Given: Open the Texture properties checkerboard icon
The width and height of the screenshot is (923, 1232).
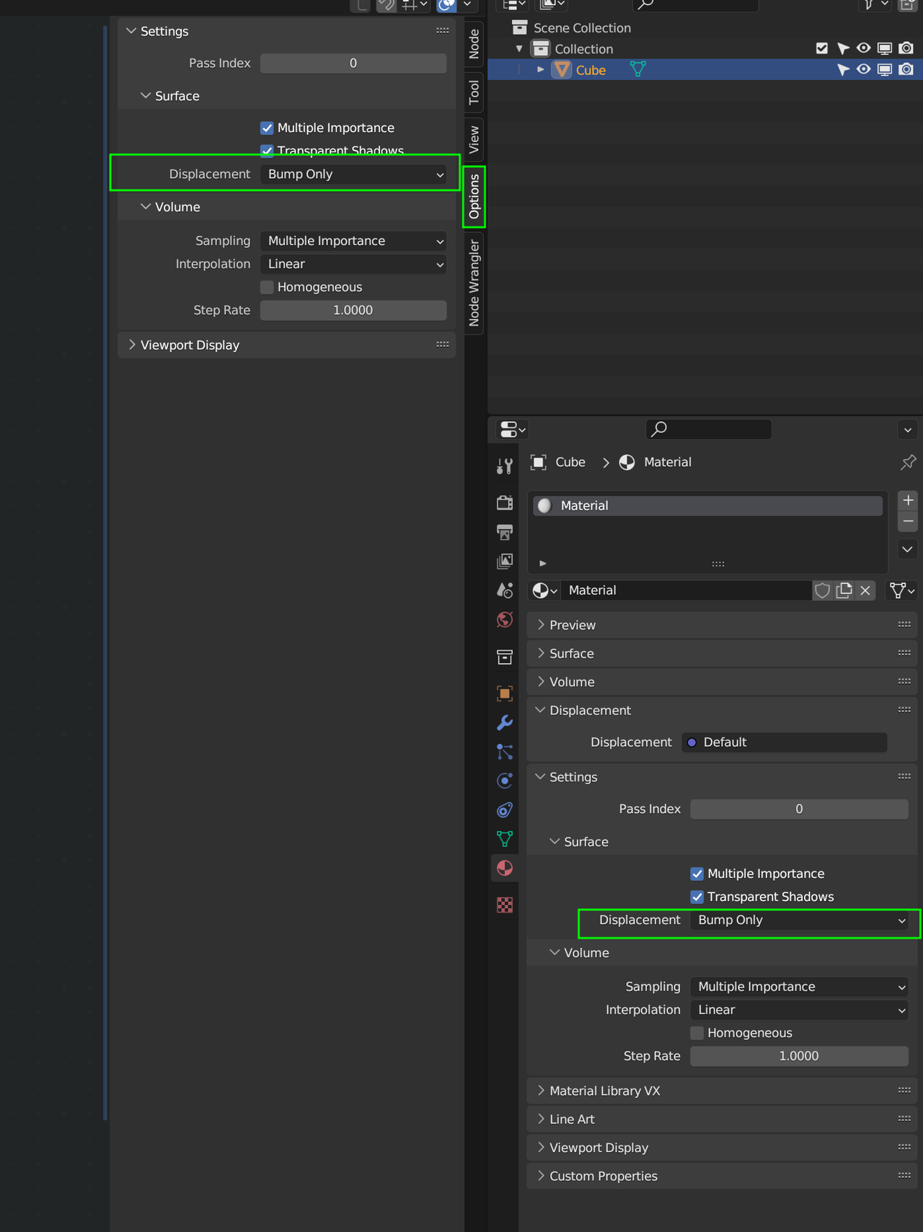Looking at the screenshot, I should click(505, 905).
